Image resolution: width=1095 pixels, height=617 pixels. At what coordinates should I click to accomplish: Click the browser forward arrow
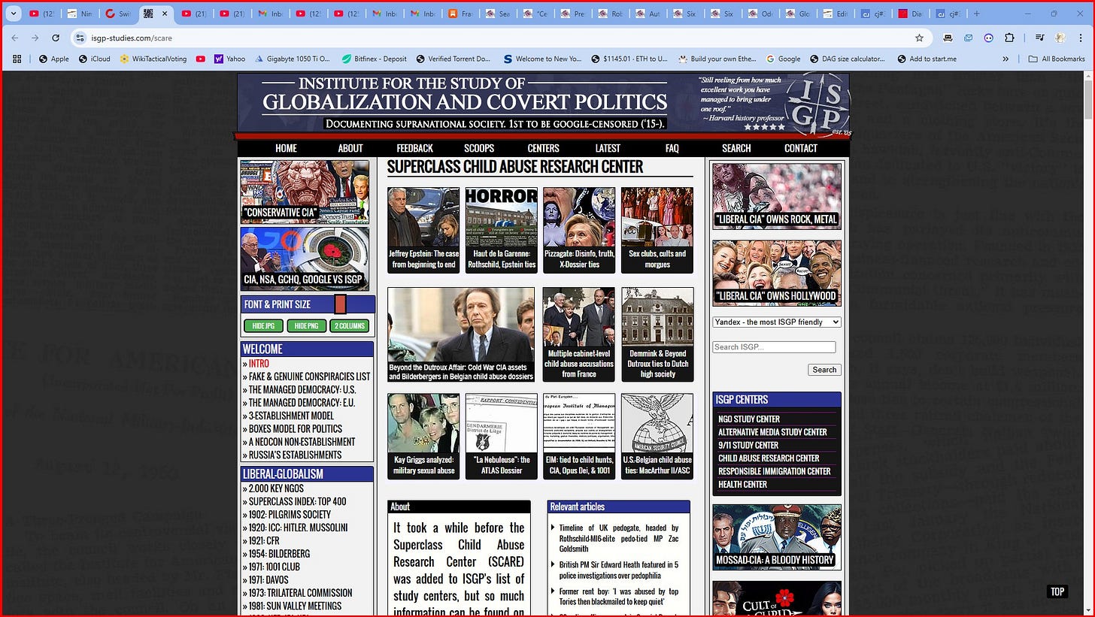pos(35,38)
